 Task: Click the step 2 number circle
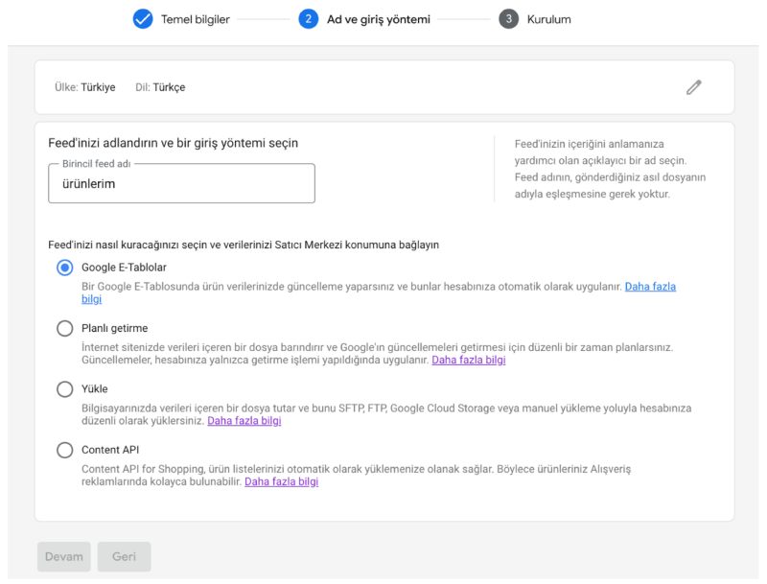[308, 19]
